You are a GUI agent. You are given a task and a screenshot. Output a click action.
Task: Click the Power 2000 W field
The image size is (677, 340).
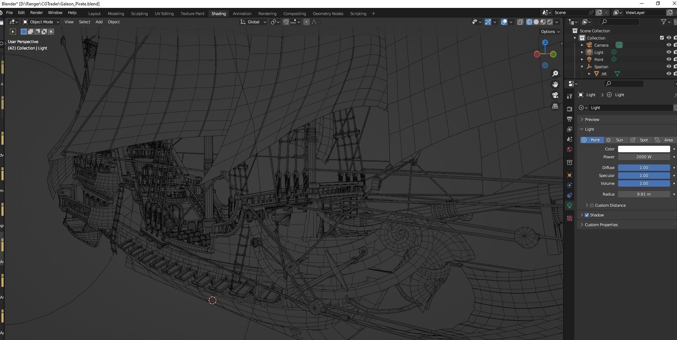pos(644,157)
